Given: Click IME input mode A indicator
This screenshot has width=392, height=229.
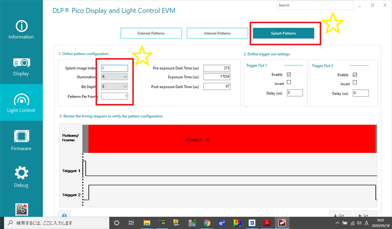Looking at the screenshot, I should [367, 223].
